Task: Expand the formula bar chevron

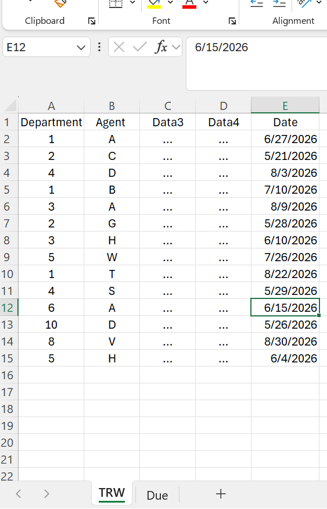Action: pos(176,47)
